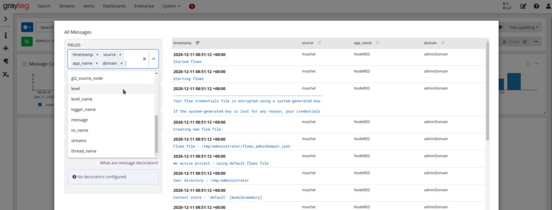Open the System dropdown menu
Viewport: 552px width, 210px height.
click(171, 6)
